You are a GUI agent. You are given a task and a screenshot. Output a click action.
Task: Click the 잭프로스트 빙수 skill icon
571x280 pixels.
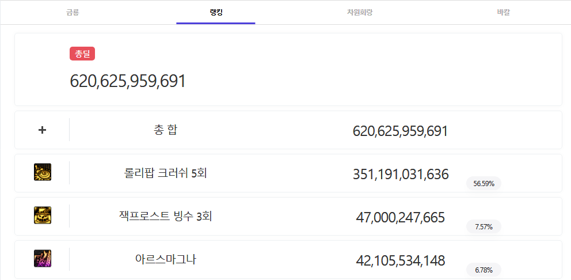(43, 215)
